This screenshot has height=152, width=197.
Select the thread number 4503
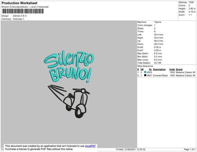149,72
